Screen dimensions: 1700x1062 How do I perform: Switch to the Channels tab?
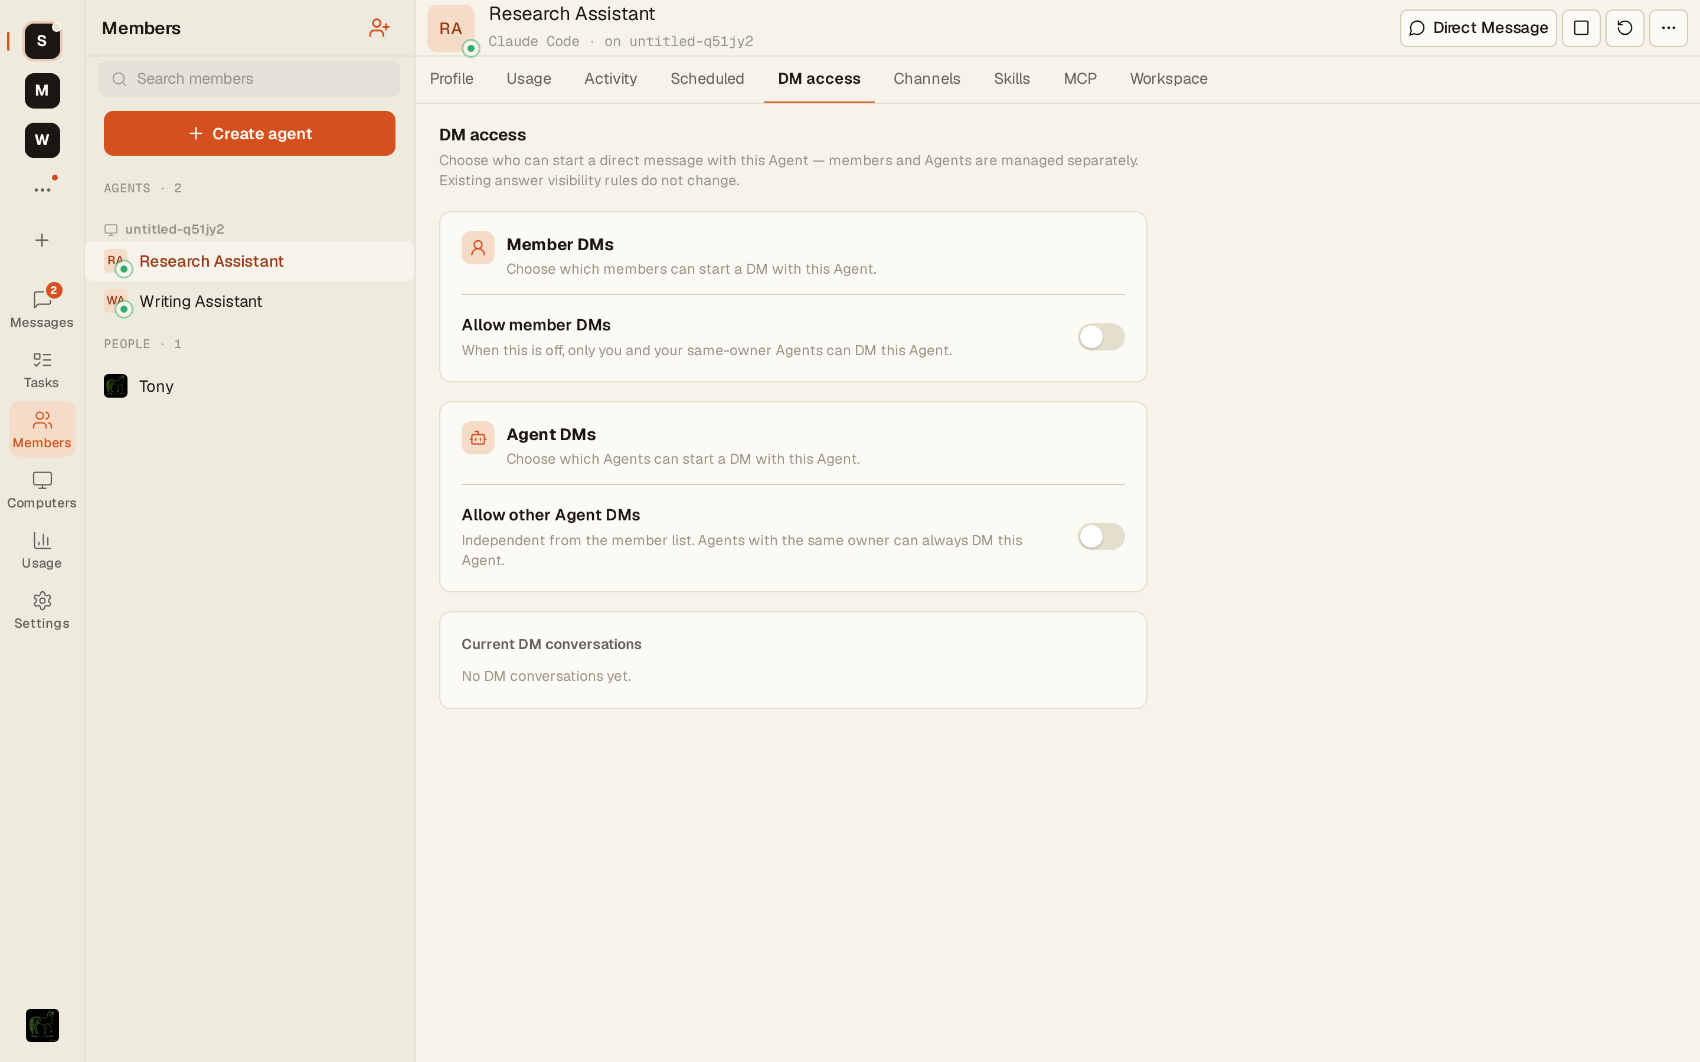click(x=926, y=78)
